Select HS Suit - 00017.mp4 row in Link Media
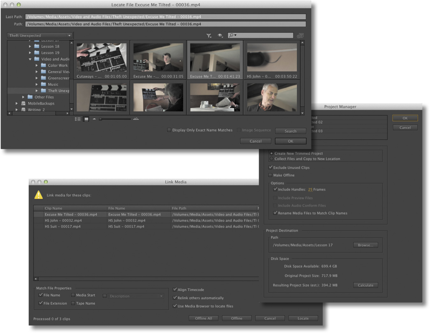This screenshot has height=333, width=430. [146, 227]
